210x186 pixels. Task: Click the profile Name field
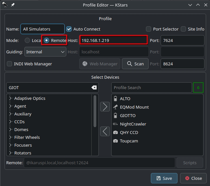[x=43, y=29]
